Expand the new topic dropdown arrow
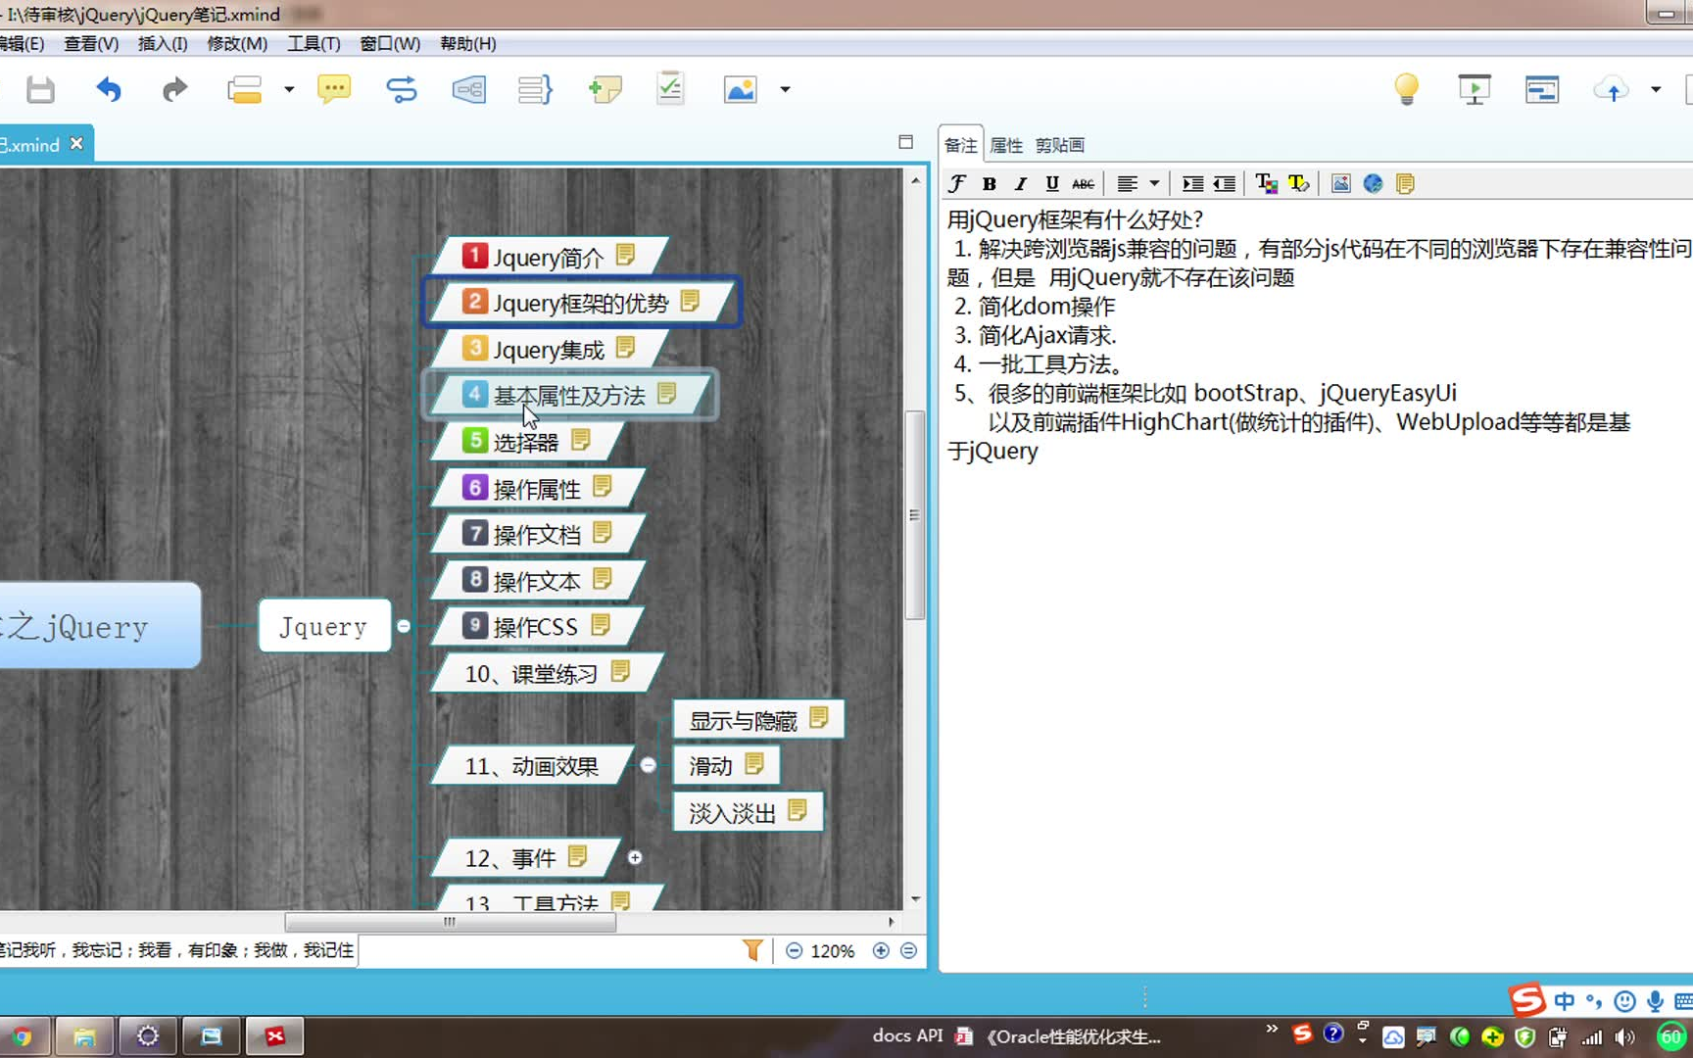This screenshot has height=1058, width=1693. pos(289,89)
